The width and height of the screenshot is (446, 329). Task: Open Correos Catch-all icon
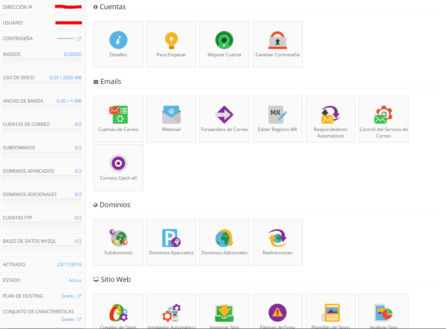tap(118, 164)
